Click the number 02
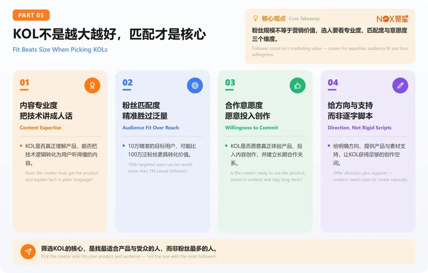 [128, 83]
